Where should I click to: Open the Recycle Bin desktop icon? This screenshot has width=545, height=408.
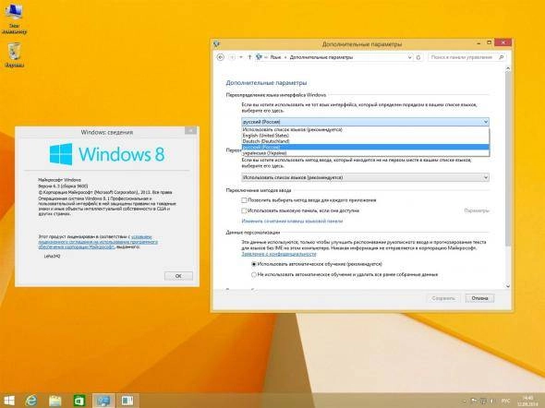pyautogui.click(x=15, y=54)
